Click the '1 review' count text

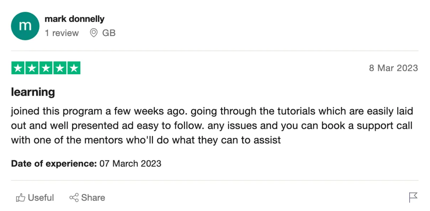(61, 33)
